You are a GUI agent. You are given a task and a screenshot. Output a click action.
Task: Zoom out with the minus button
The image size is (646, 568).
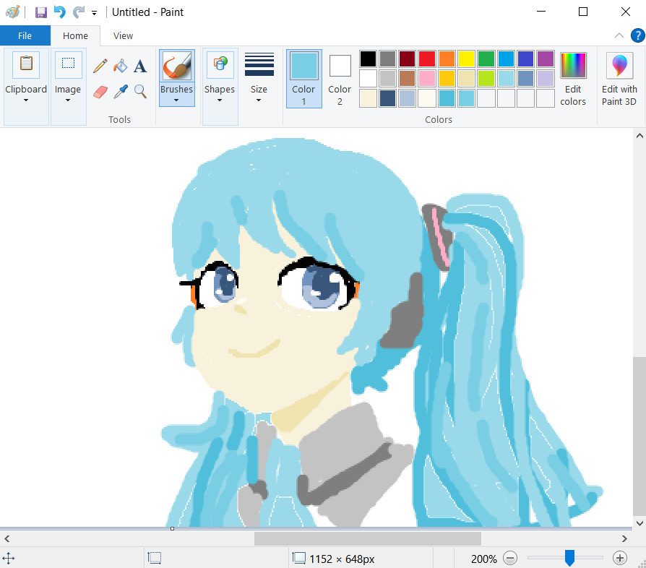tap(510, 559)
